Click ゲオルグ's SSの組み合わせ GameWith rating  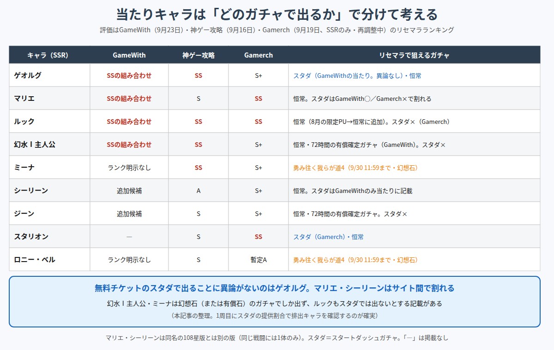tap(129, 76)
